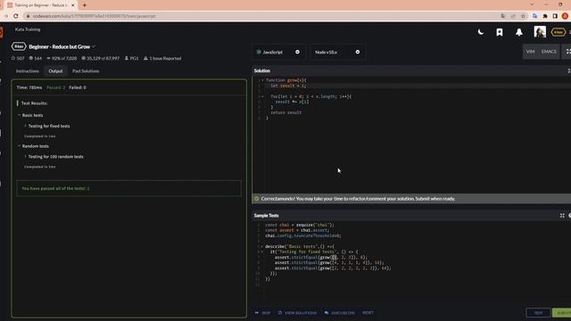Click the kata author name with the person icon
This screenshot has height=321, width=571.
pos(131,58)
